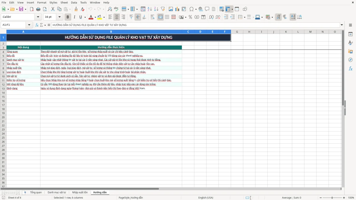The image size is (356, 200).
Task: Sort ascending A to Z
Action: pyautogui.click(x=150, y=9)
